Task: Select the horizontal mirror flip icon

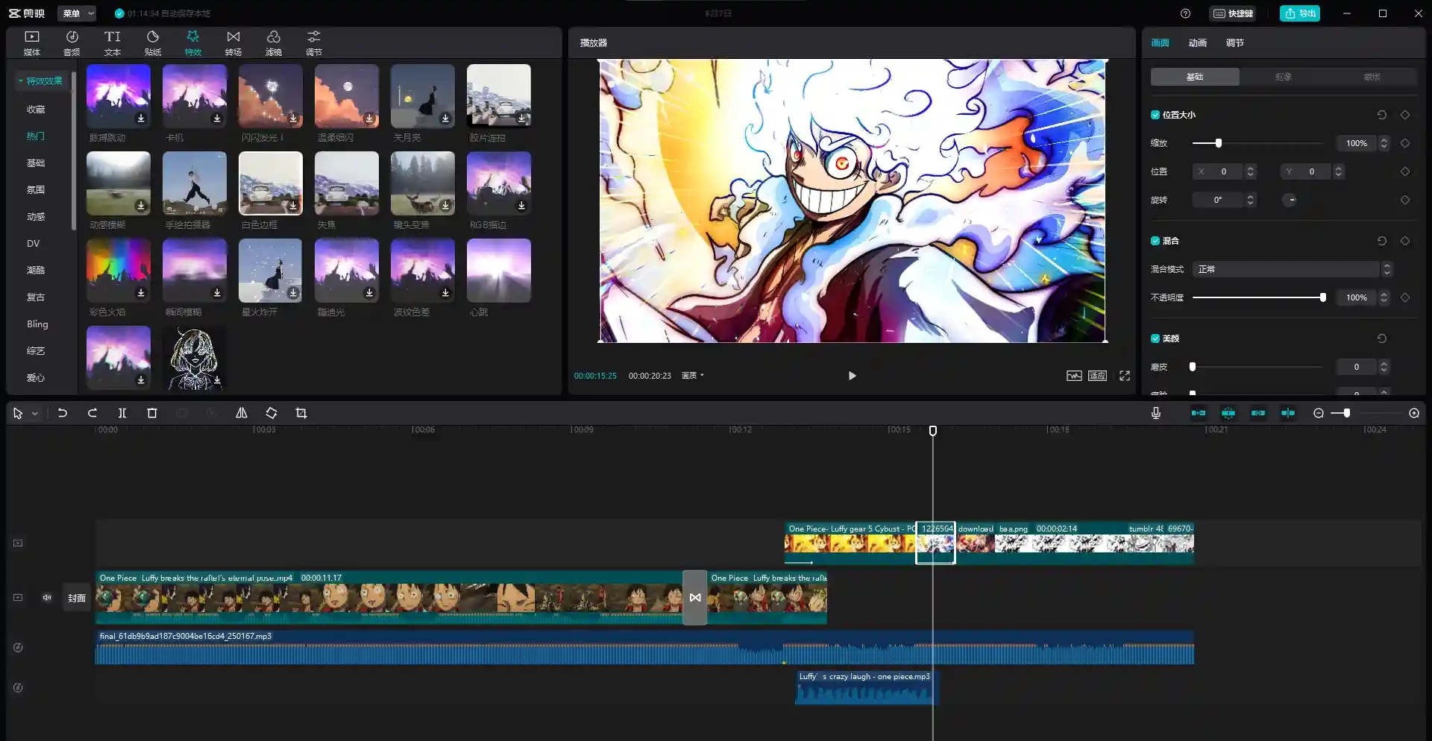Action: click(241, 412)
